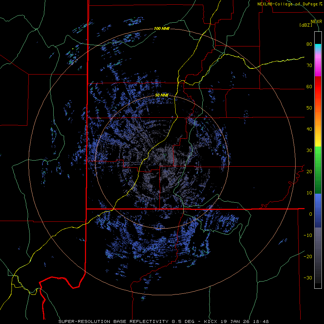Click the NEXR label above the color scale

point(316,22)
